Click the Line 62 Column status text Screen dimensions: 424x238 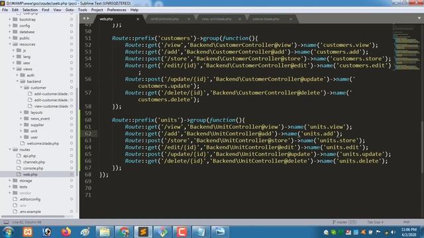click(x=26, y=222)
